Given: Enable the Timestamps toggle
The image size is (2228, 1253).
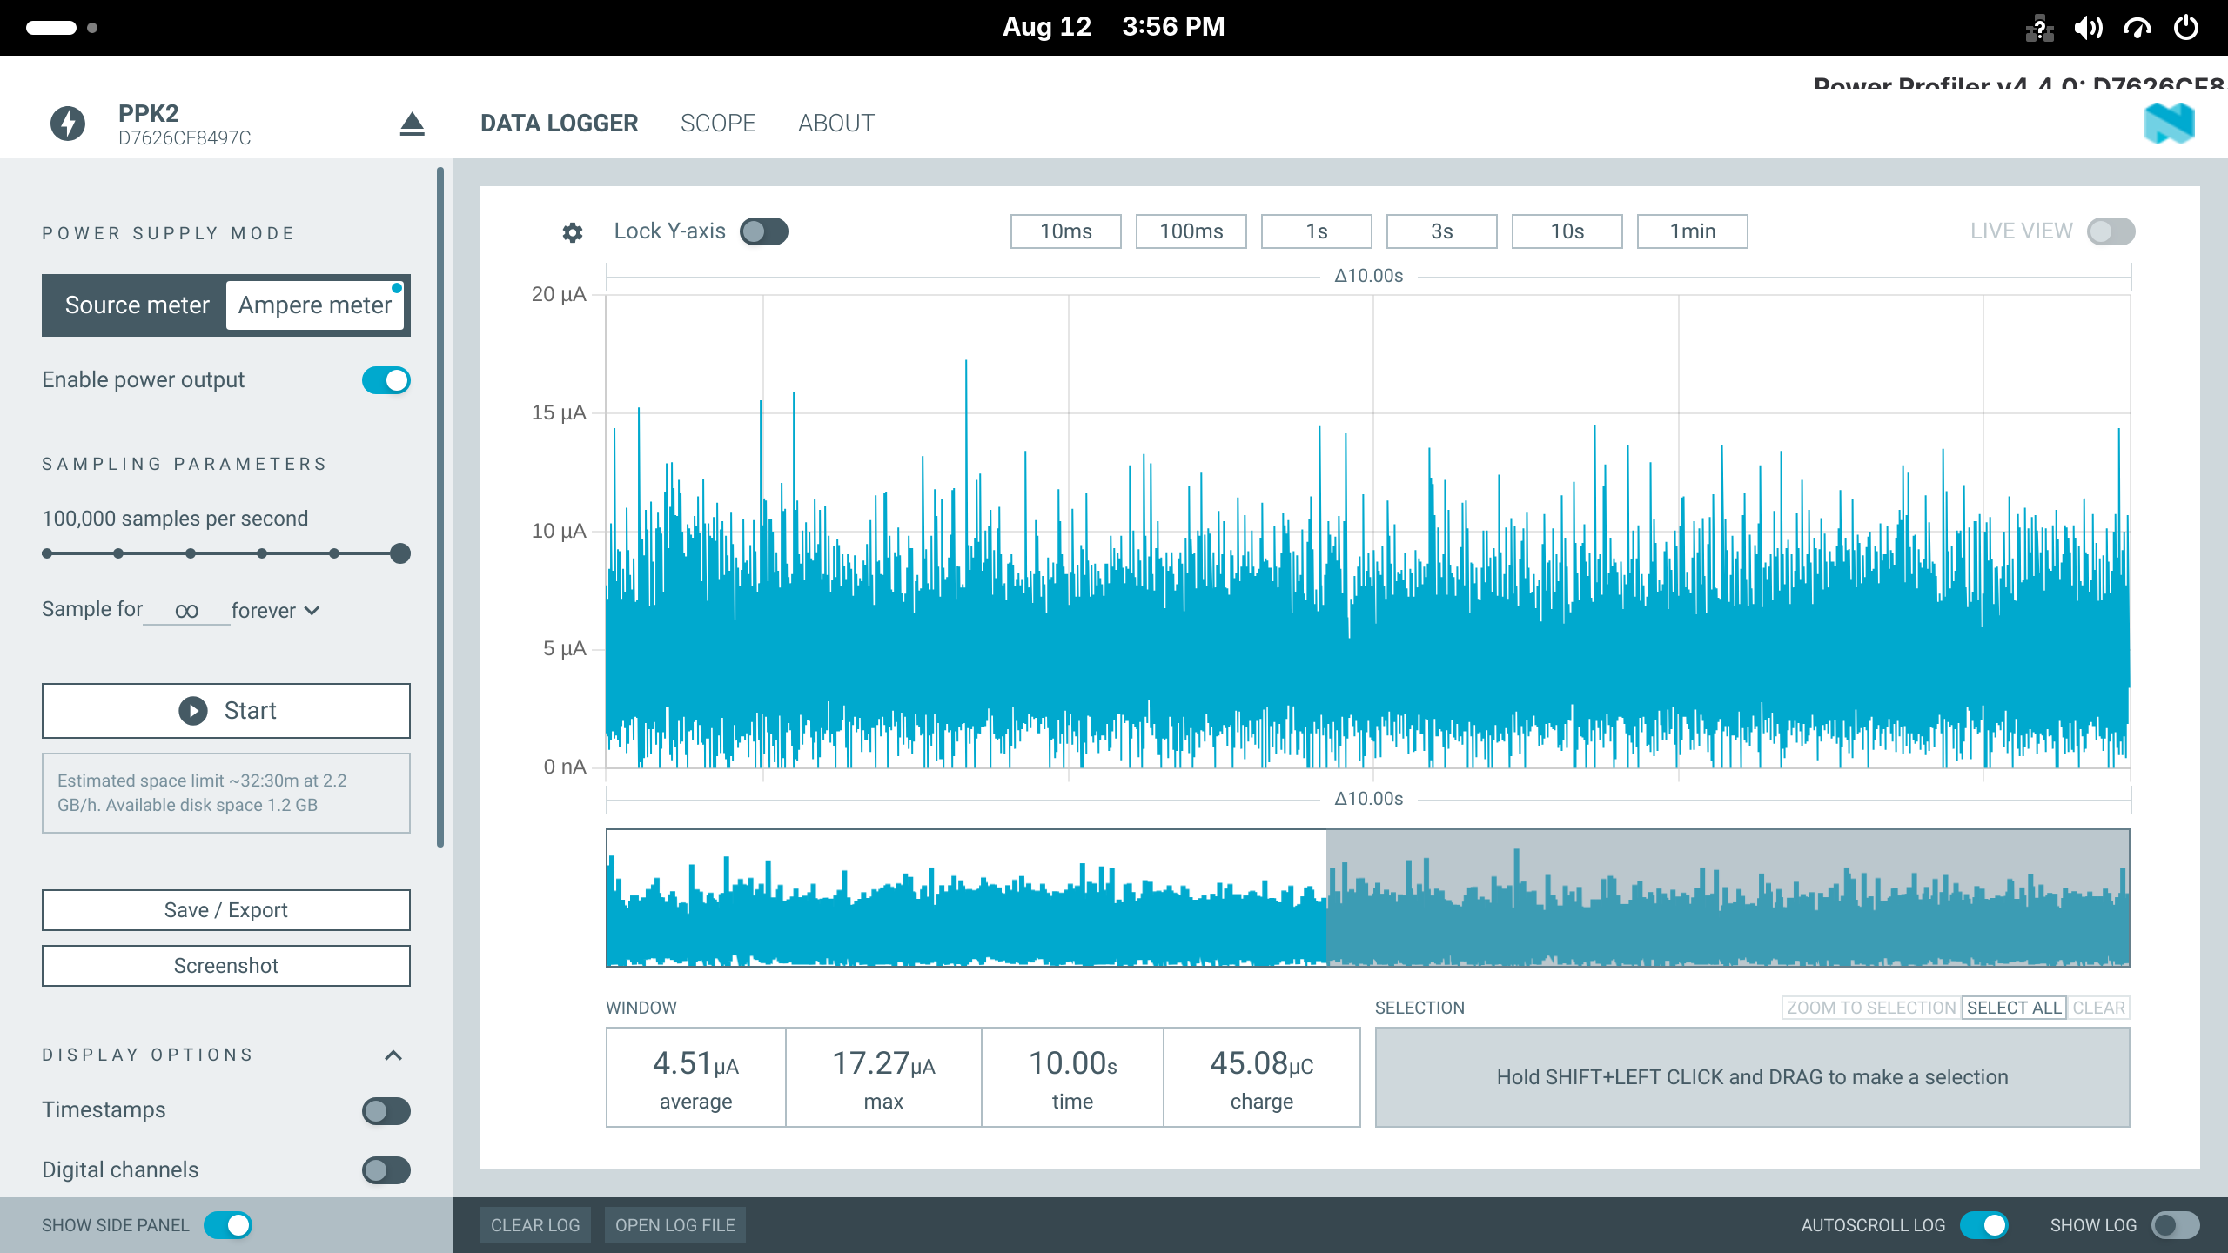Looking at the screenshot, I should 386,1111.
